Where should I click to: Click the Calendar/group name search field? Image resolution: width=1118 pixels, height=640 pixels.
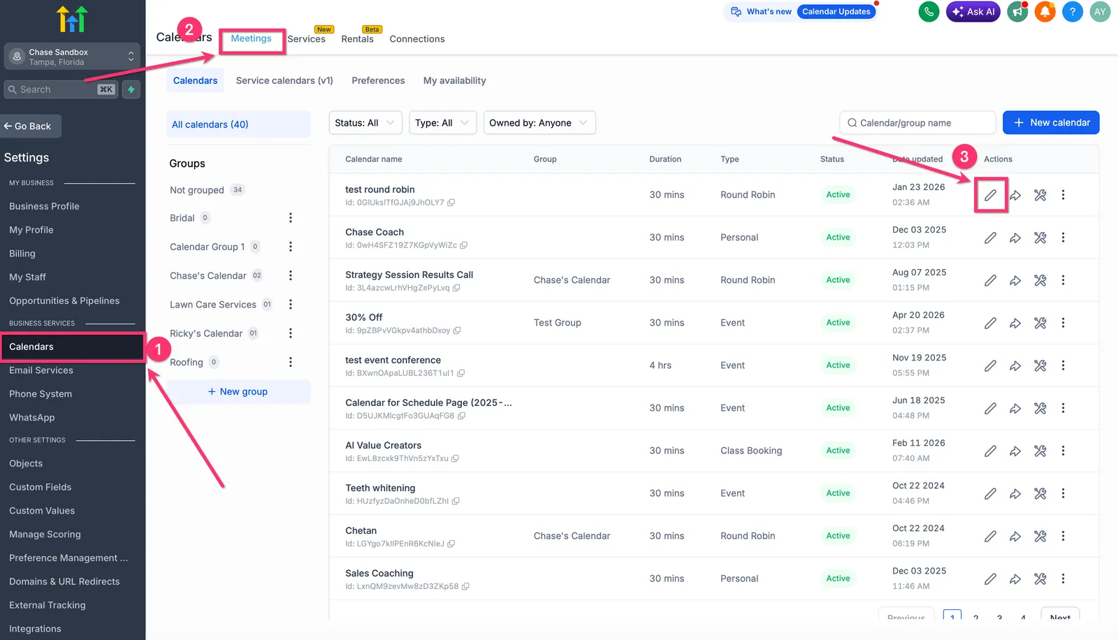point(917,123)
